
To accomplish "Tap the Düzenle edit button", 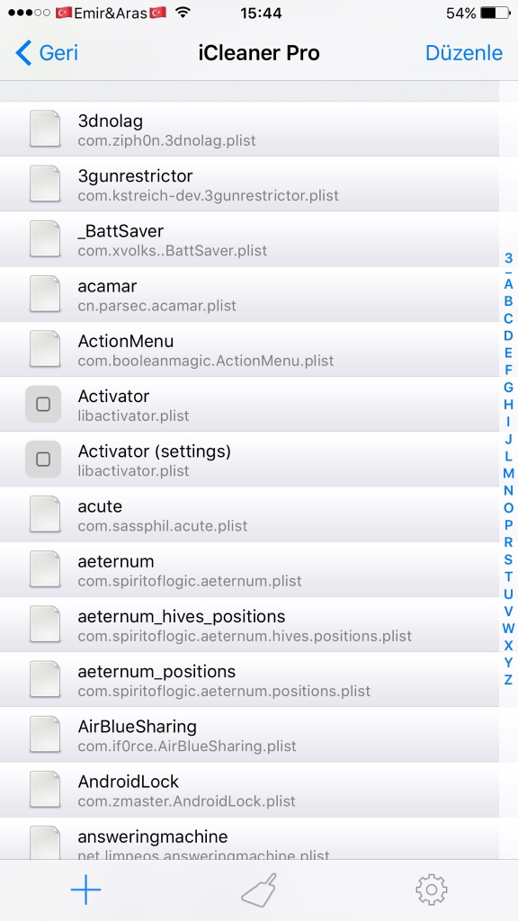I will click(464, 53).
